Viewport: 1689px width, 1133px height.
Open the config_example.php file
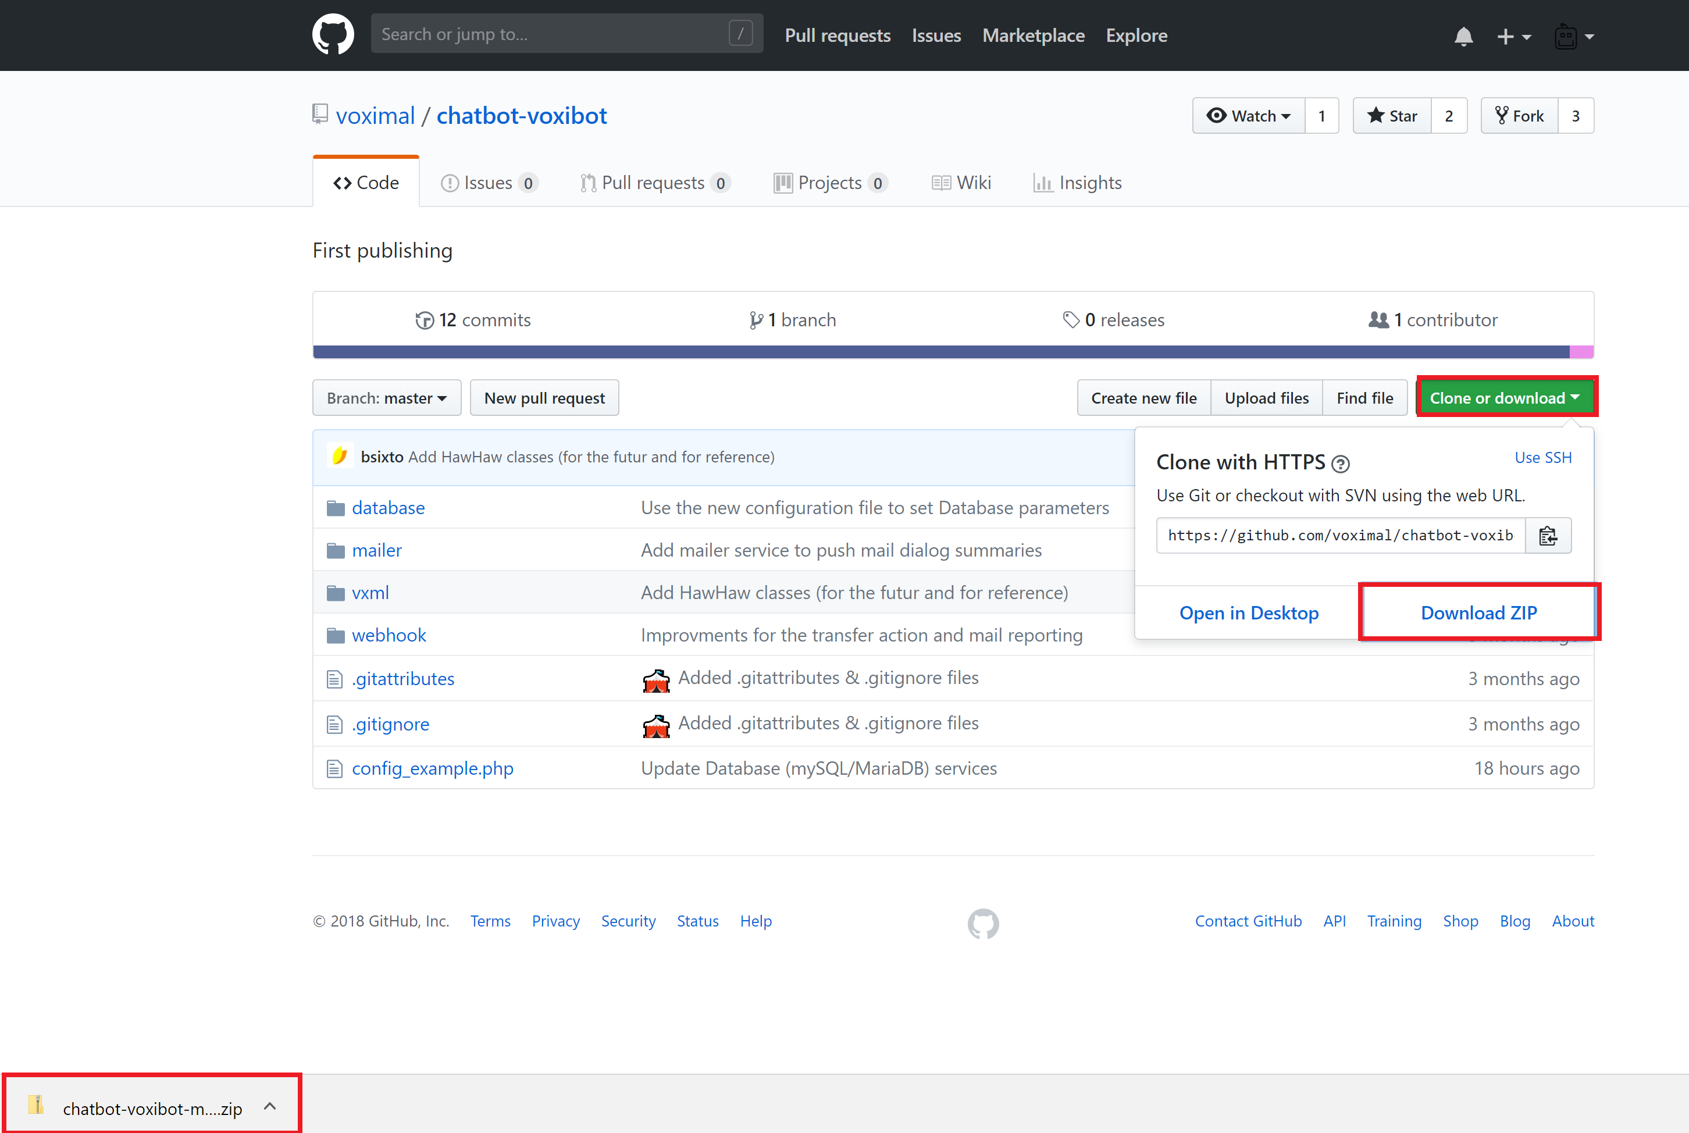point(432,768)
